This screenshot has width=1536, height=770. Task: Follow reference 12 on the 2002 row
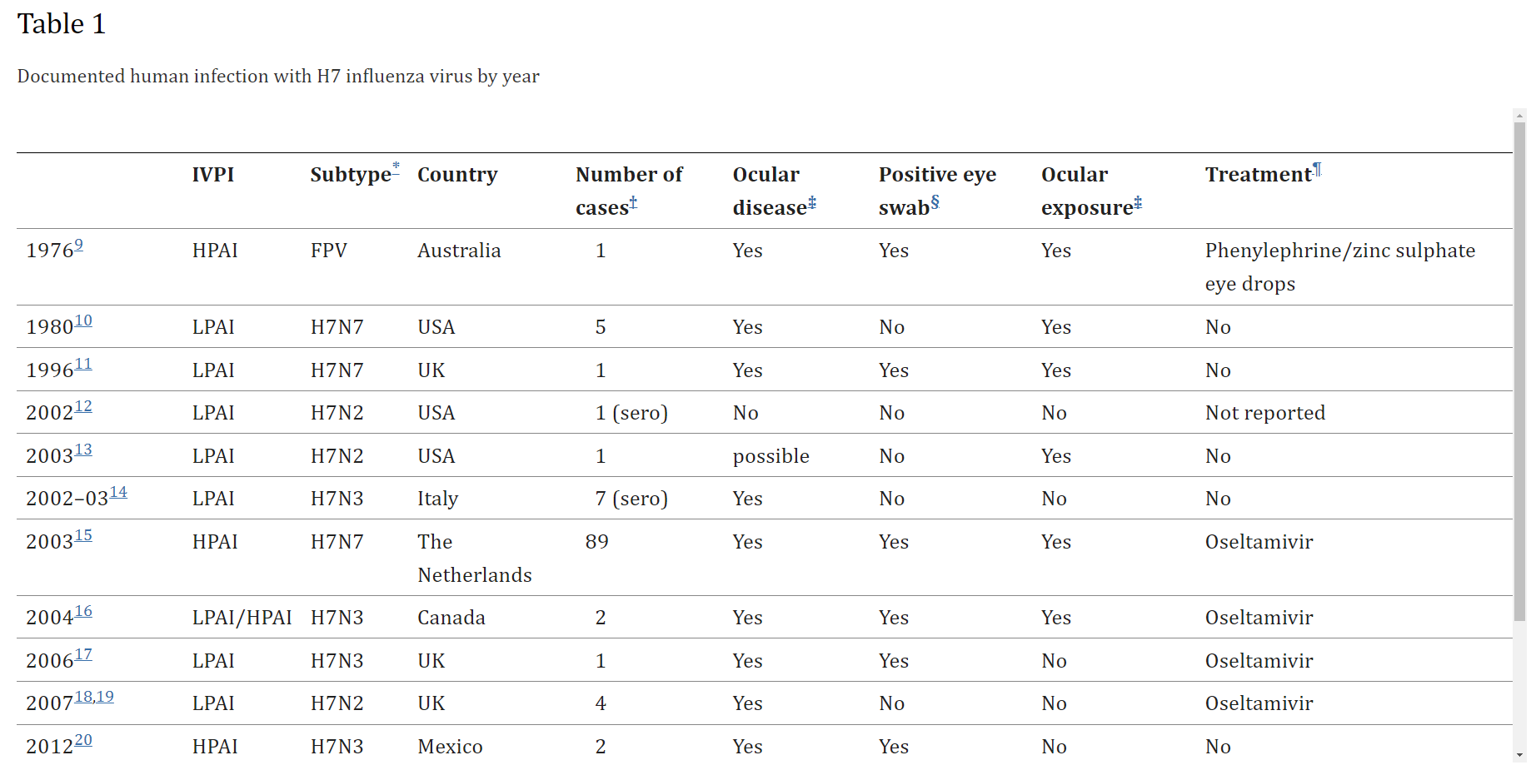(x=83, y=407)
